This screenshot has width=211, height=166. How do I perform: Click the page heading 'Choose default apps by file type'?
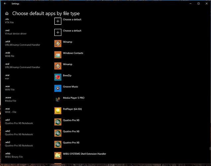click(x=46, y=14)
